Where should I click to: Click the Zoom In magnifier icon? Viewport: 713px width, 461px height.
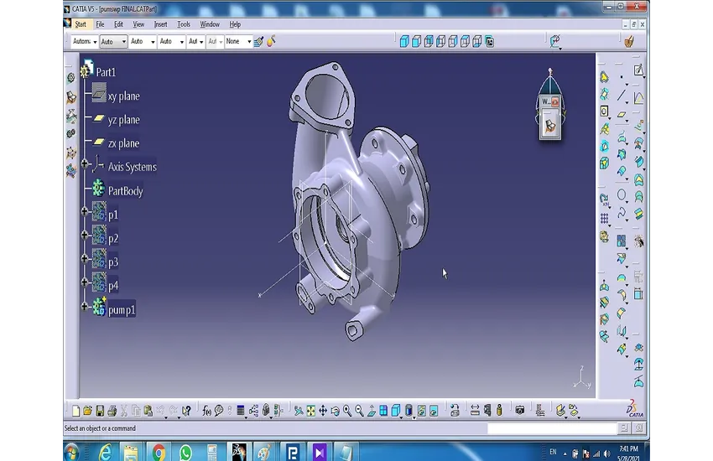point(347,411)
